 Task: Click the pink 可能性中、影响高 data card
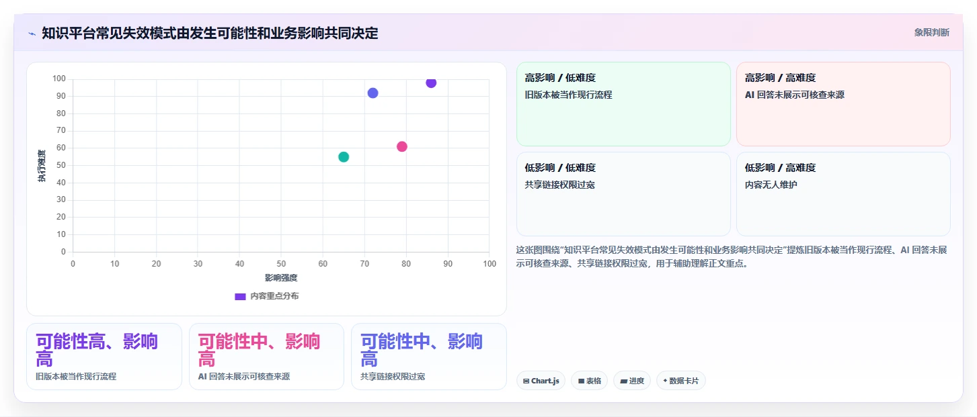coord(266,357)
